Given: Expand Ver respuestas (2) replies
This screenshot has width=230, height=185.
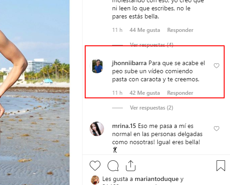Looking at the screenshot, I should click(x=152, y=108).
